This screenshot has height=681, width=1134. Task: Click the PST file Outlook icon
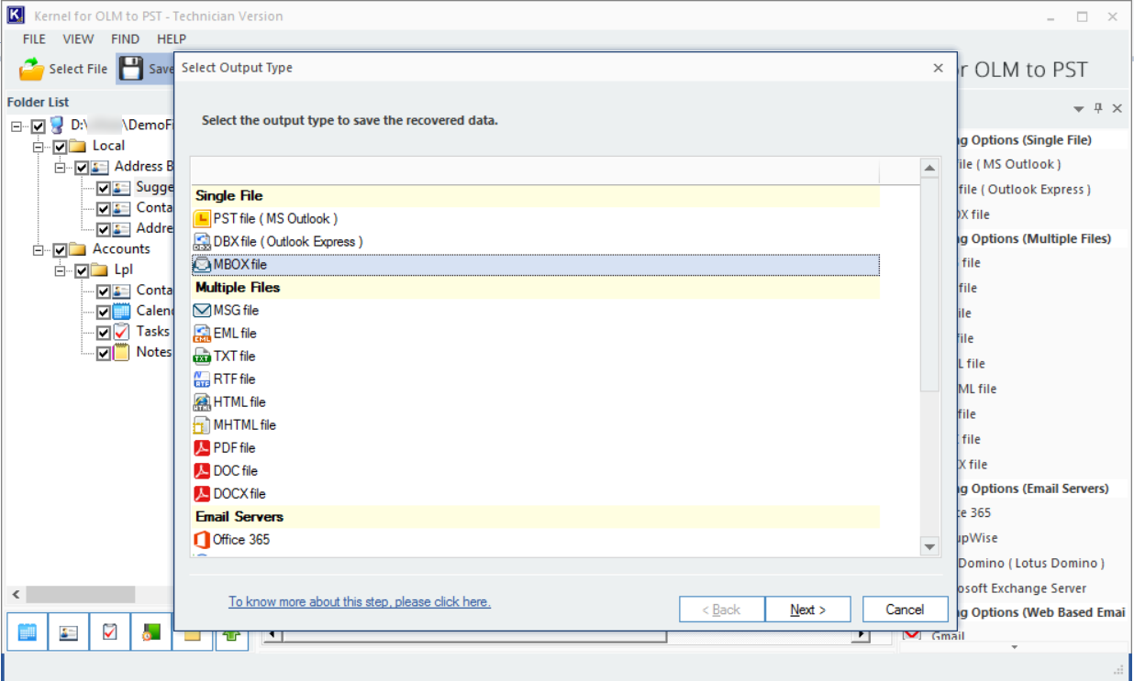[202, 219]
